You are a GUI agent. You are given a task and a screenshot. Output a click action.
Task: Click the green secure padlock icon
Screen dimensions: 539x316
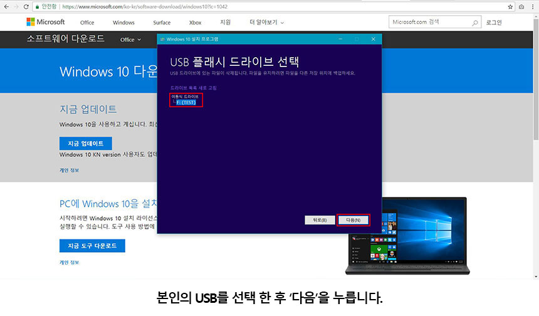(x=37, y=6)
